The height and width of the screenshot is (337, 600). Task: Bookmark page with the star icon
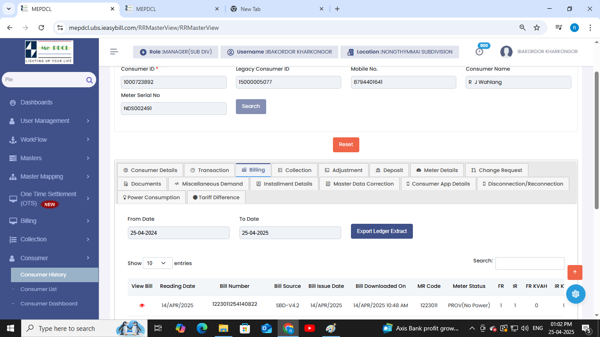pyautogui.click(x=537, y=28)
